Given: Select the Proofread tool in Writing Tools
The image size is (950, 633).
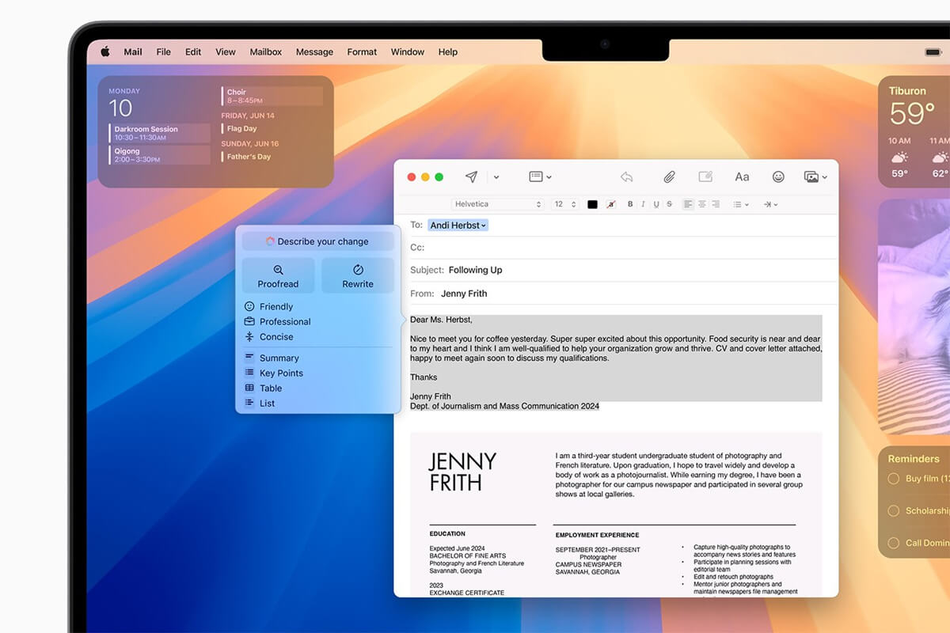Looking at the screenshot, I should (x=278, y=275).
